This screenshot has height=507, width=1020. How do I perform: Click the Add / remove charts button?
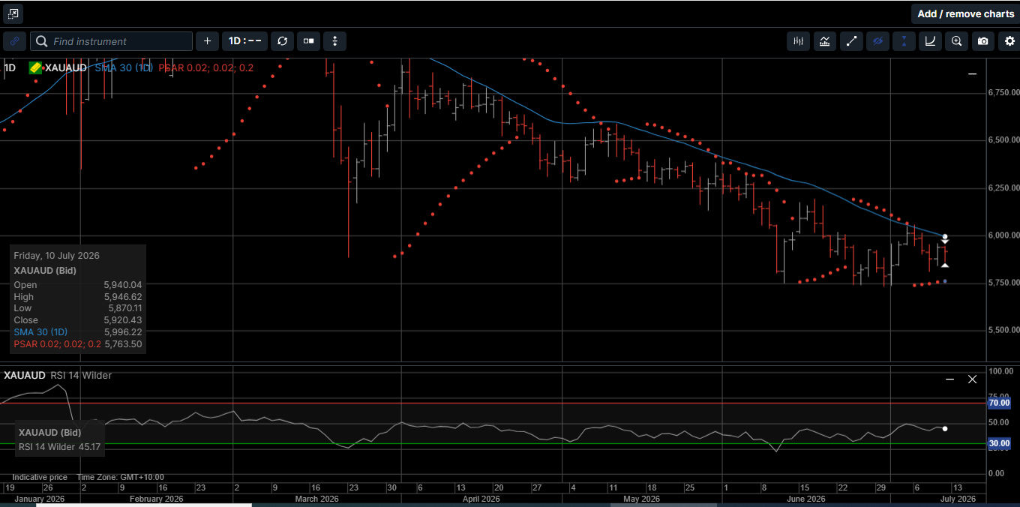pyautogui.click(x=965, y=13)
